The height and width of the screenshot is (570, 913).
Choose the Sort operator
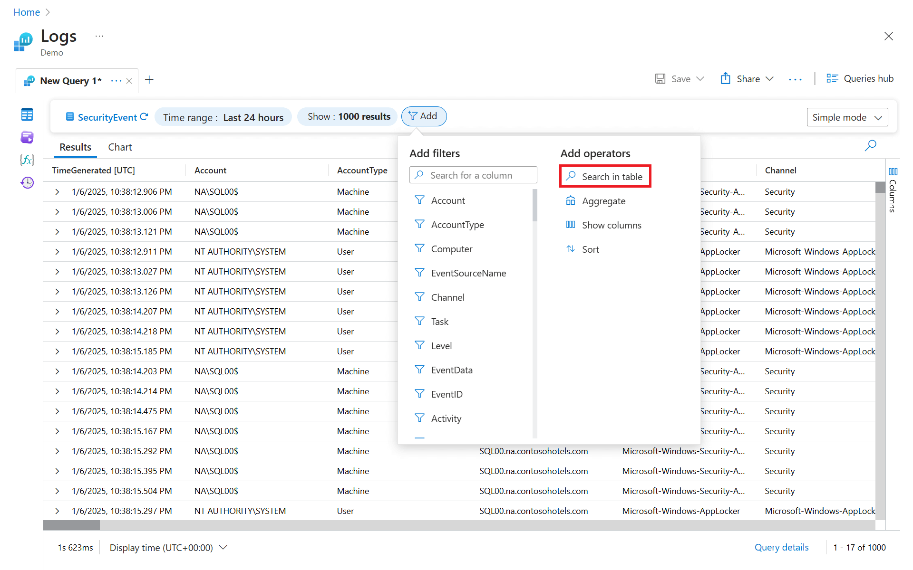pos(590,249)
